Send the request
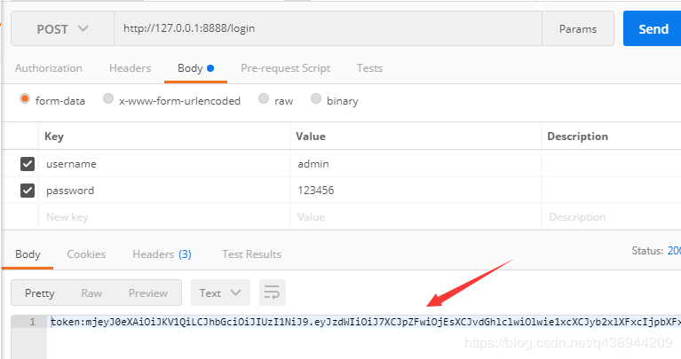This screenshot has height=359, width=681. (653, 28)
